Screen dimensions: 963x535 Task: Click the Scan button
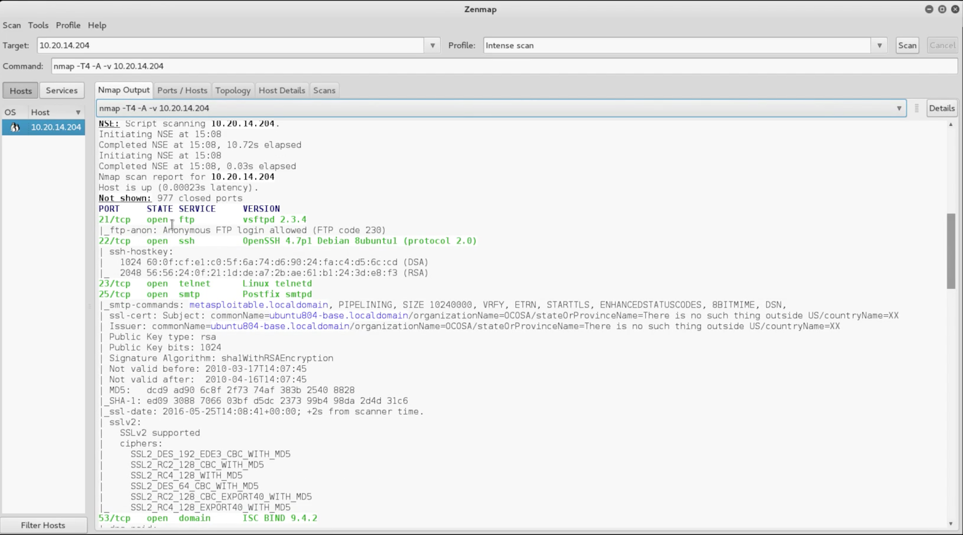(x=907, y=45)
